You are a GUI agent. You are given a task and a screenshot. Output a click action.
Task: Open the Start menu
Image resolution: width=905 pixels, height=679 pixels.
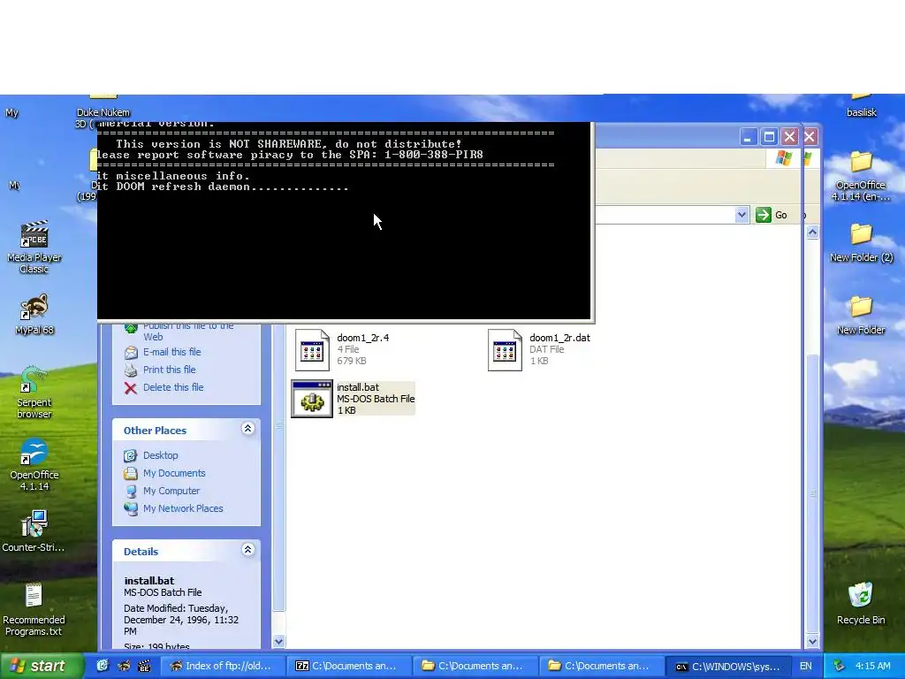[x=41, y=666]
